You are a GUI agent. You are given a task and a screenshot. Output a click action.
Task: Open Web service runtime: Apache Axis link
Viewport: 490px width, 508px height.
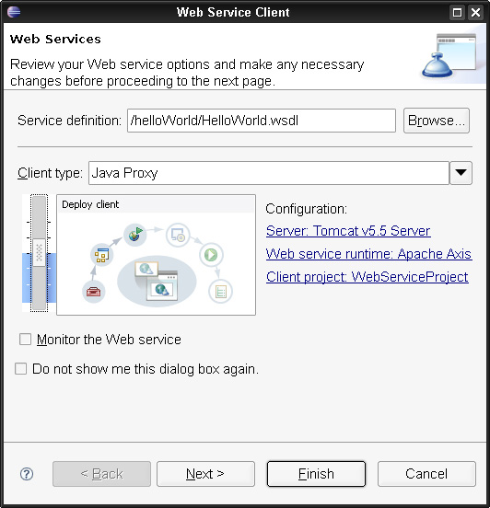pyautogui.click(x=369, y=254)
